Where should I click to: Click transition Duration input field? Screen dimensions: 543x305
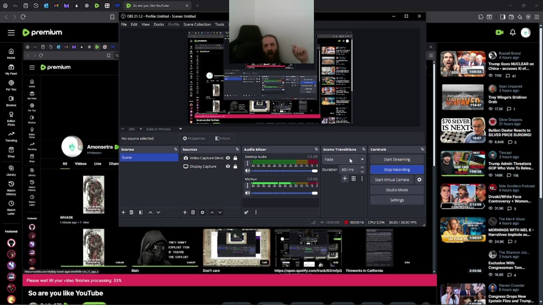pyautogui.click(x=349, y=169)
